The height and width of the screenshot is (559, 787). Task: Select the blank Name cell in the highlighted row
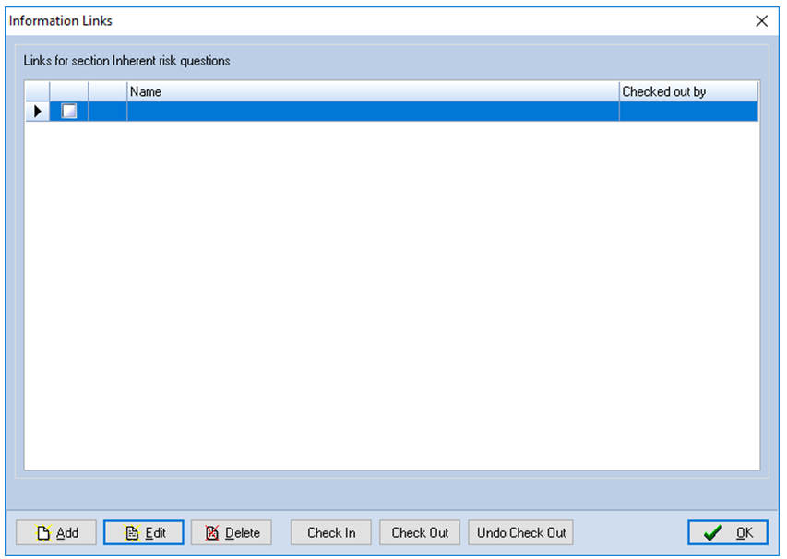[373, 111]
